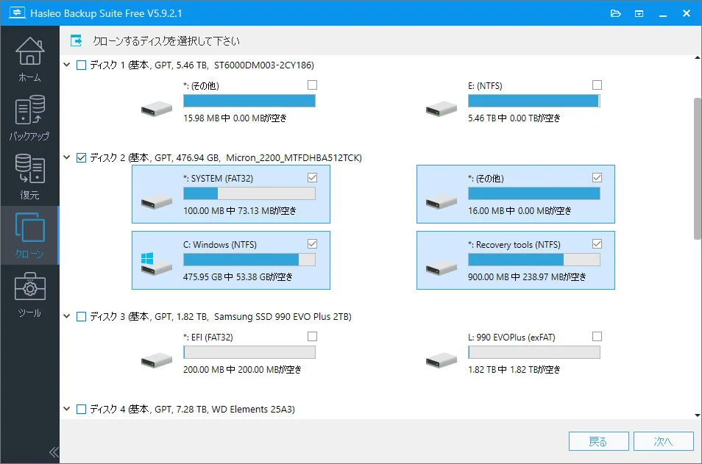Click the text 100.00 MB 中 73.13 MBが空き

240,211
